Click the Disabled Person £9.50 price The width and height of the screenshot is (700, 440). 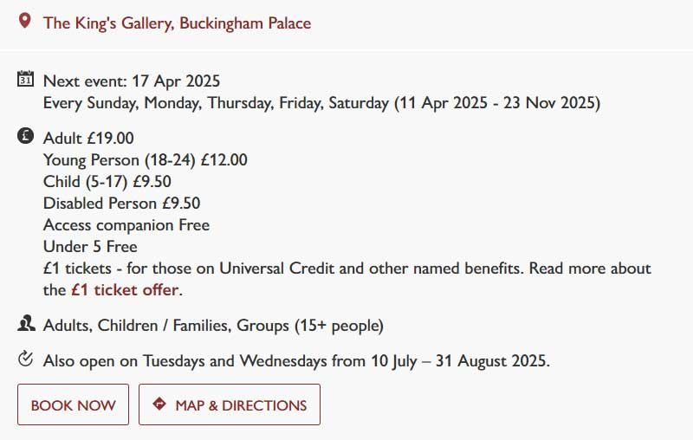pos(121,203)
